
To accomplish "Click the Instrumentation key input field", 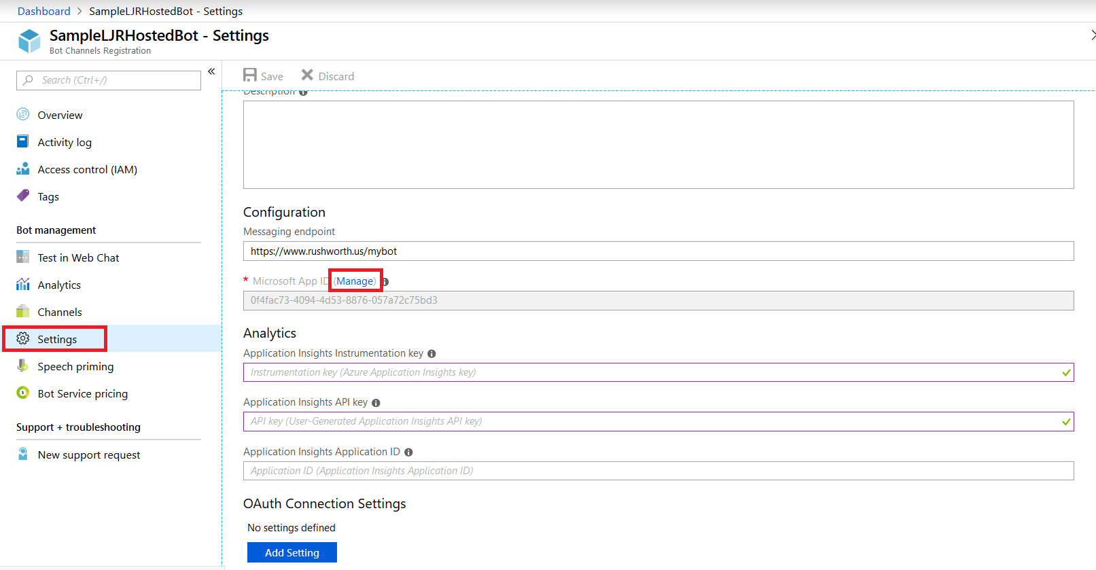I will click(658, 372).
